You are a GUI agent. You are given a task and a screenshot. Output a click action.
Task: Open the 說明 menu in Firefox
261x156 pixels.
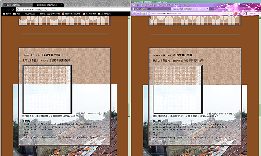click(186, 5)
